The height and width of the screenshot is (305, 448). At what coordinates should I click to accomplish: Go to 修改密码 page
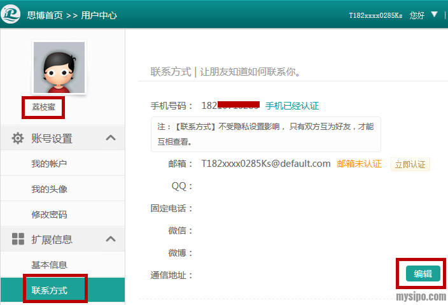coord(49,215)
